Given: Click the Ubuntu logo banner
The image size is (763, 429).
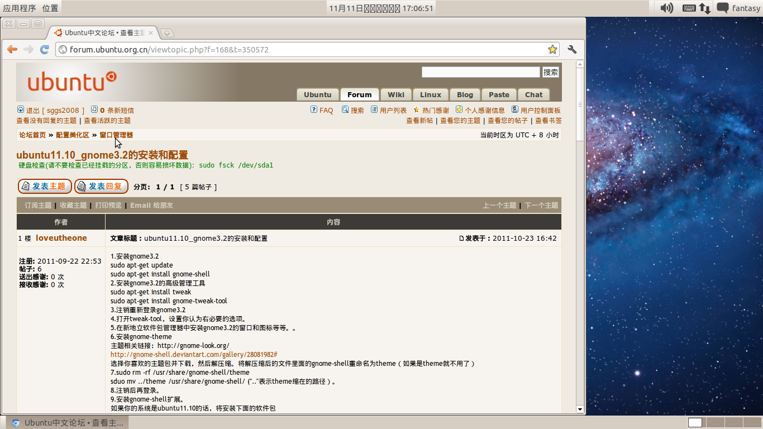Looking at the screenshot, I should (x=72, y=82).
